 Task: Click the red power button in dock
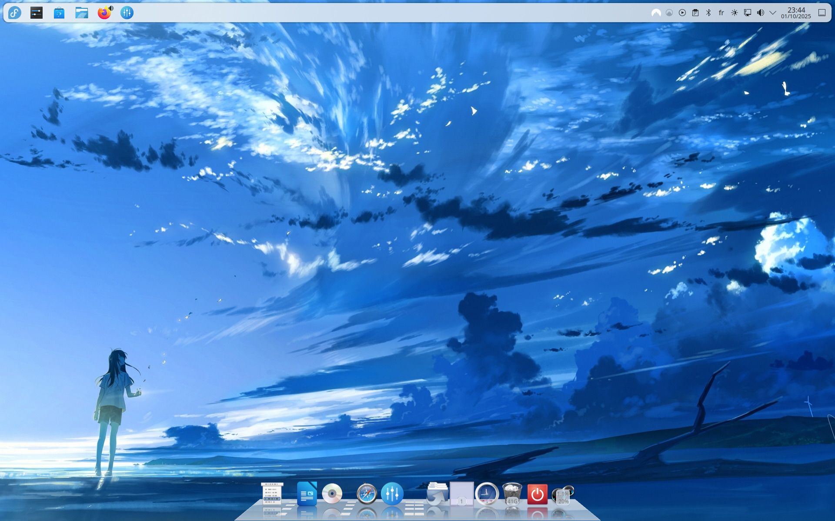click(537, 494)
